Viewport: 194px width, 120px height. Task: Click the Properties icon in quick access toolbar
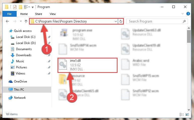click(15, 7)
